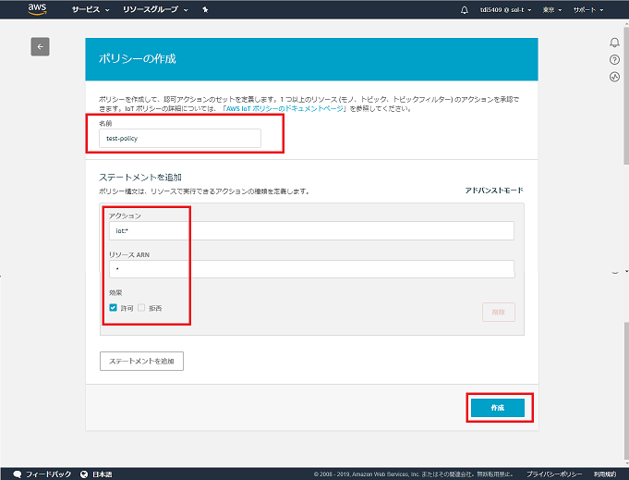Open the notifications bell in the top bar
This screenshot has height=480, width=629.
(x=465, y=10)
